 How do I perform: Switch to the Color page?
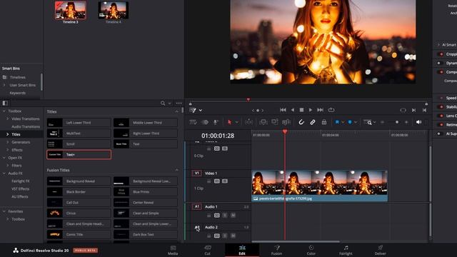[x=311, y=251]
